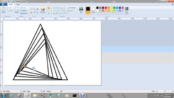Switch to the Home tab

11,4
